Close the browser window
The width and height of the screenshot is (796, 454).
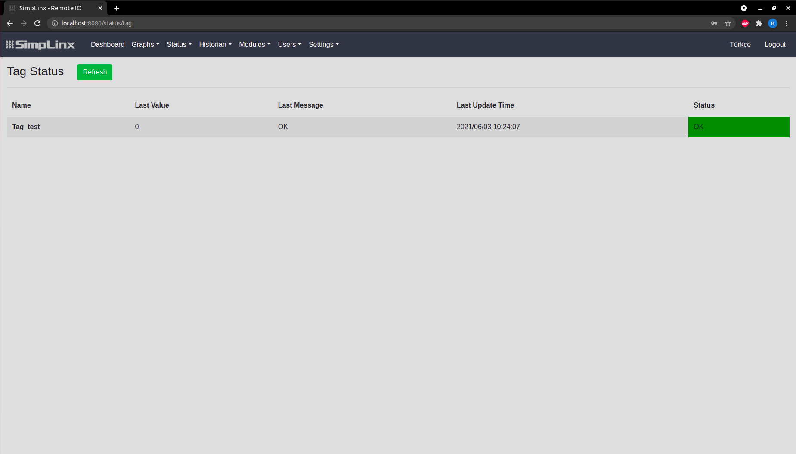pyautogui.click(x=788, y=8)
